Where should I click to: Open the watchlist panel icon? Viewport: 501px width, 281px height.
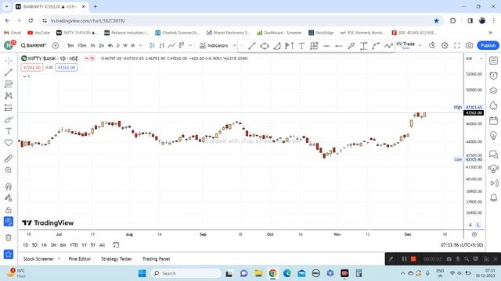click(x=494, y=61)
